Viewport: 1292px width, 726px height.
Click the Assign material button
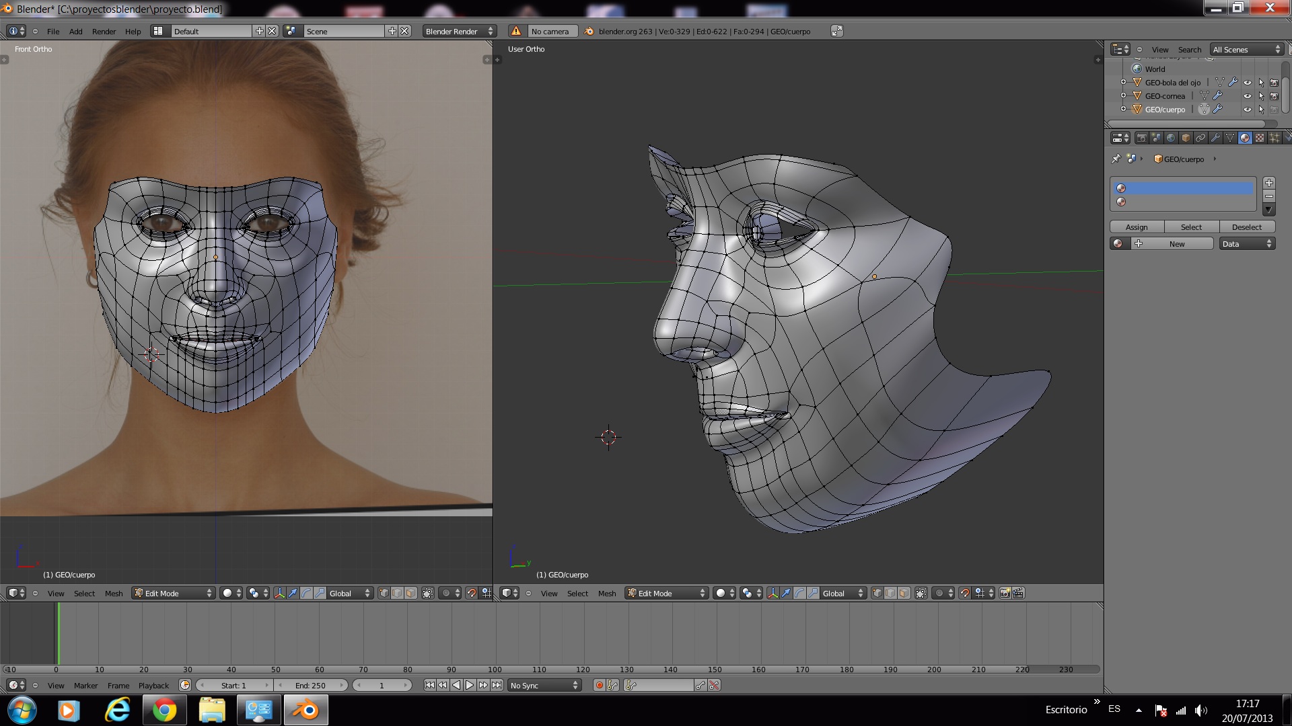tap(1137, 227)
